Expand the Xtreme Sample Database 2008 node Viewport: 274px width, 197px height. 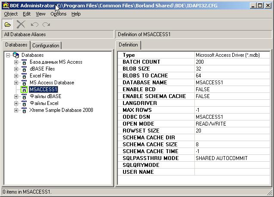(x=16, y=110)
